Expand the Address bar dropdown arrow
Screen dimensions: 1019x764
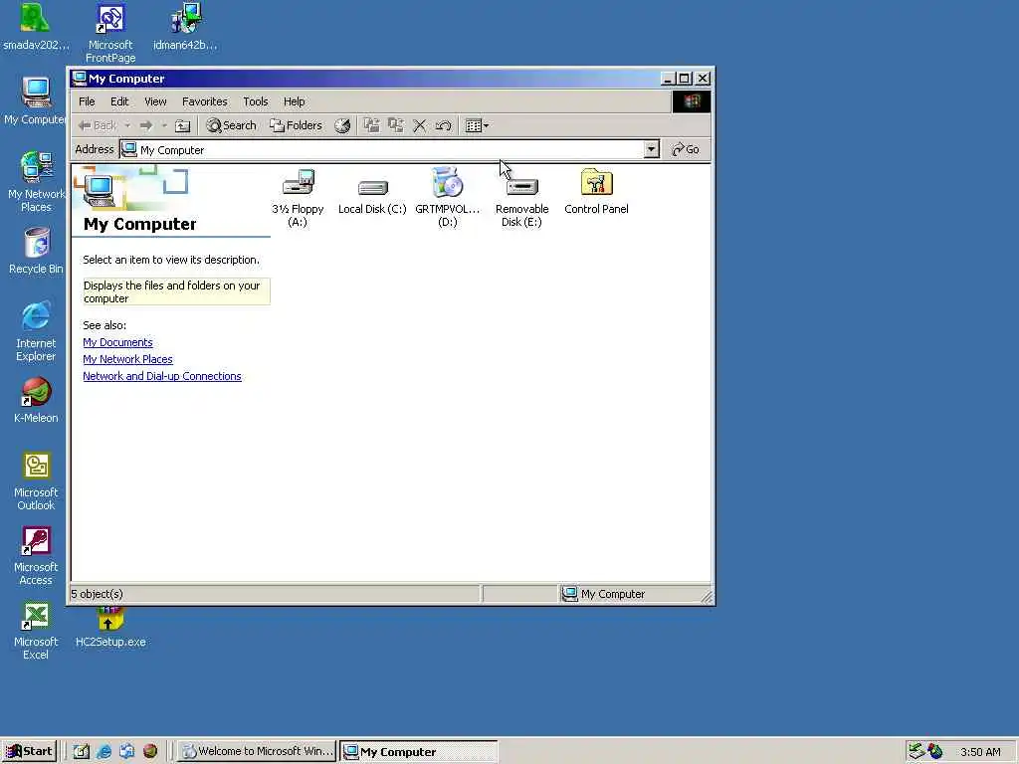[651, 149]
